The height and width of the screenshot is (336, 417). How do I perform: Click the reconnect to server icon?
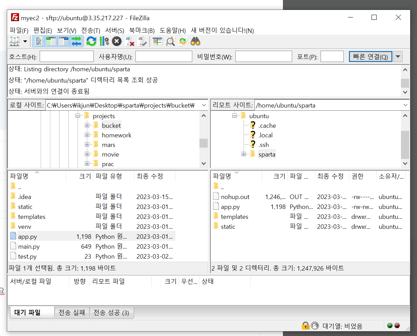[142, 41]
